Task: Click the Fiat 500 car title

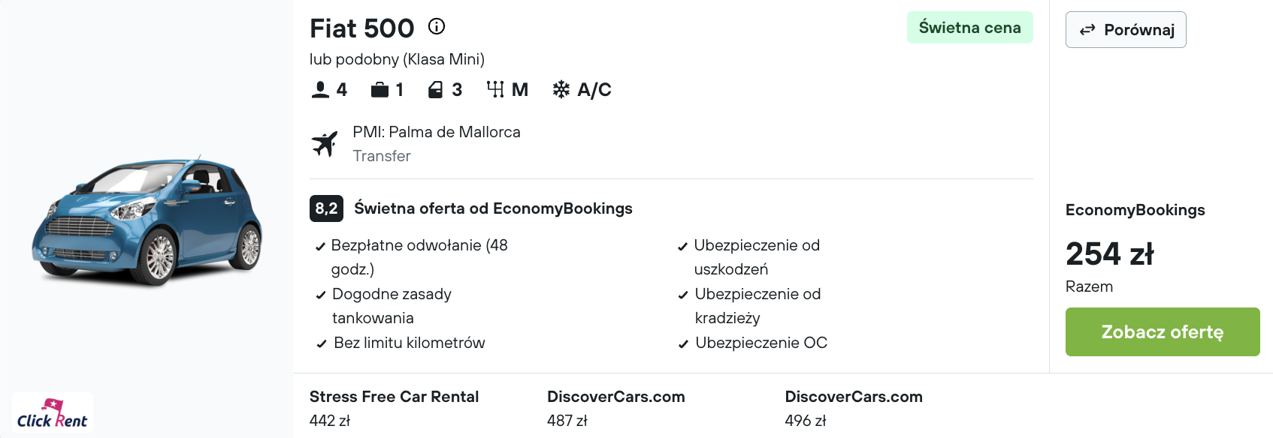Action: (362, 28)
